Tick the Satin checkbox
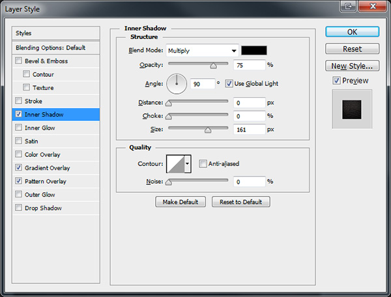391x297 pixels. [x=18, y=141]
